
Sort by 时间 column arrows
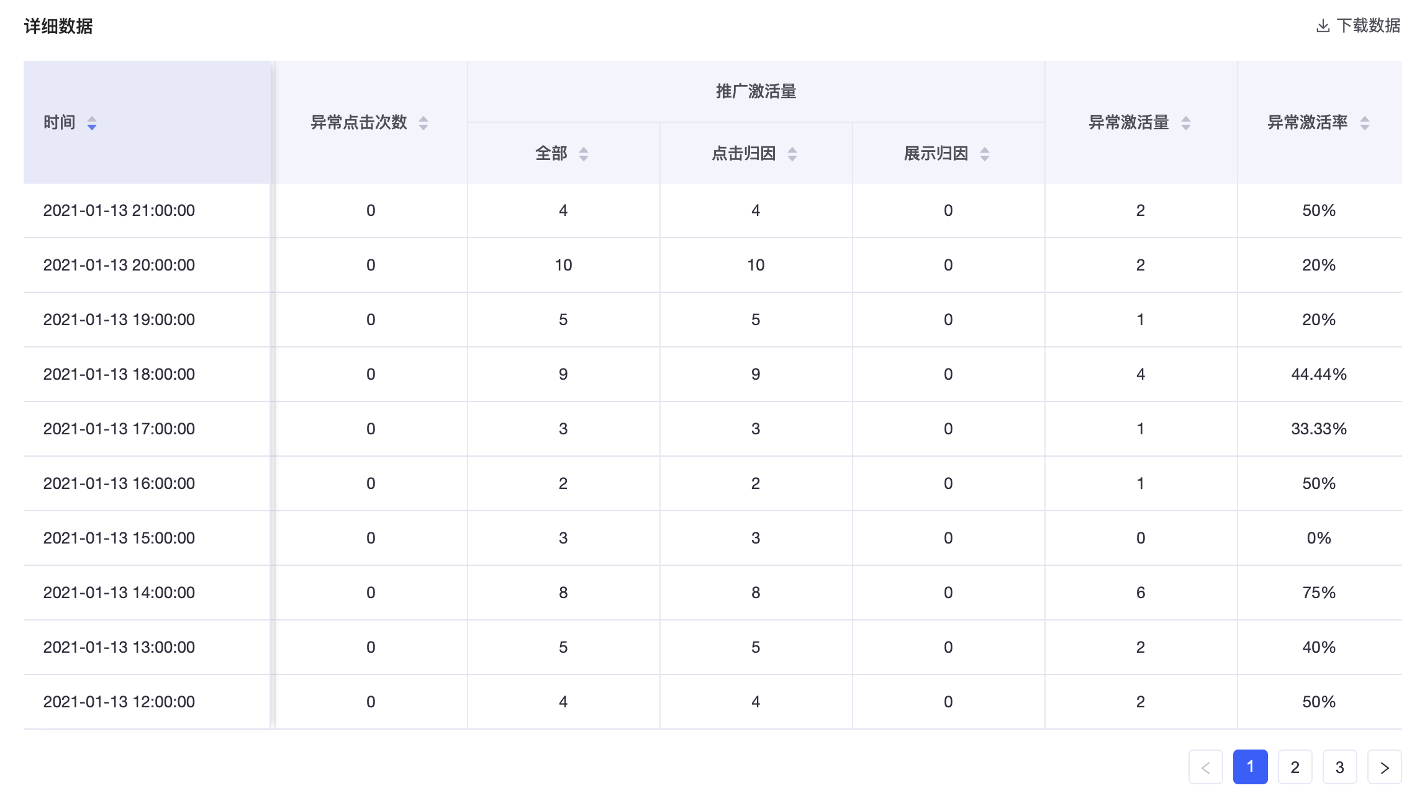point(92,123)
